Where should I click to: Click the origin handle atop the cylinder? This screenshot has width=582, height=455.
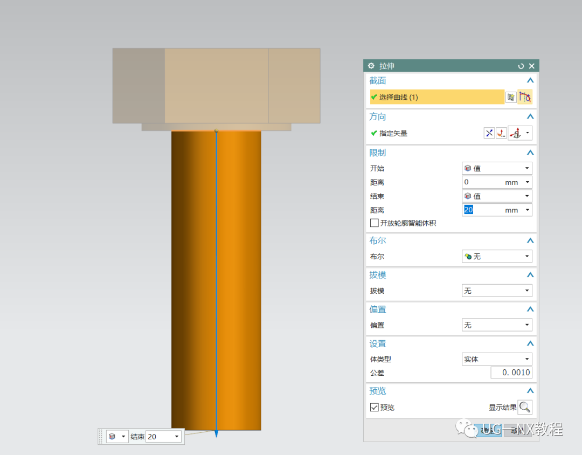(217, 131)
